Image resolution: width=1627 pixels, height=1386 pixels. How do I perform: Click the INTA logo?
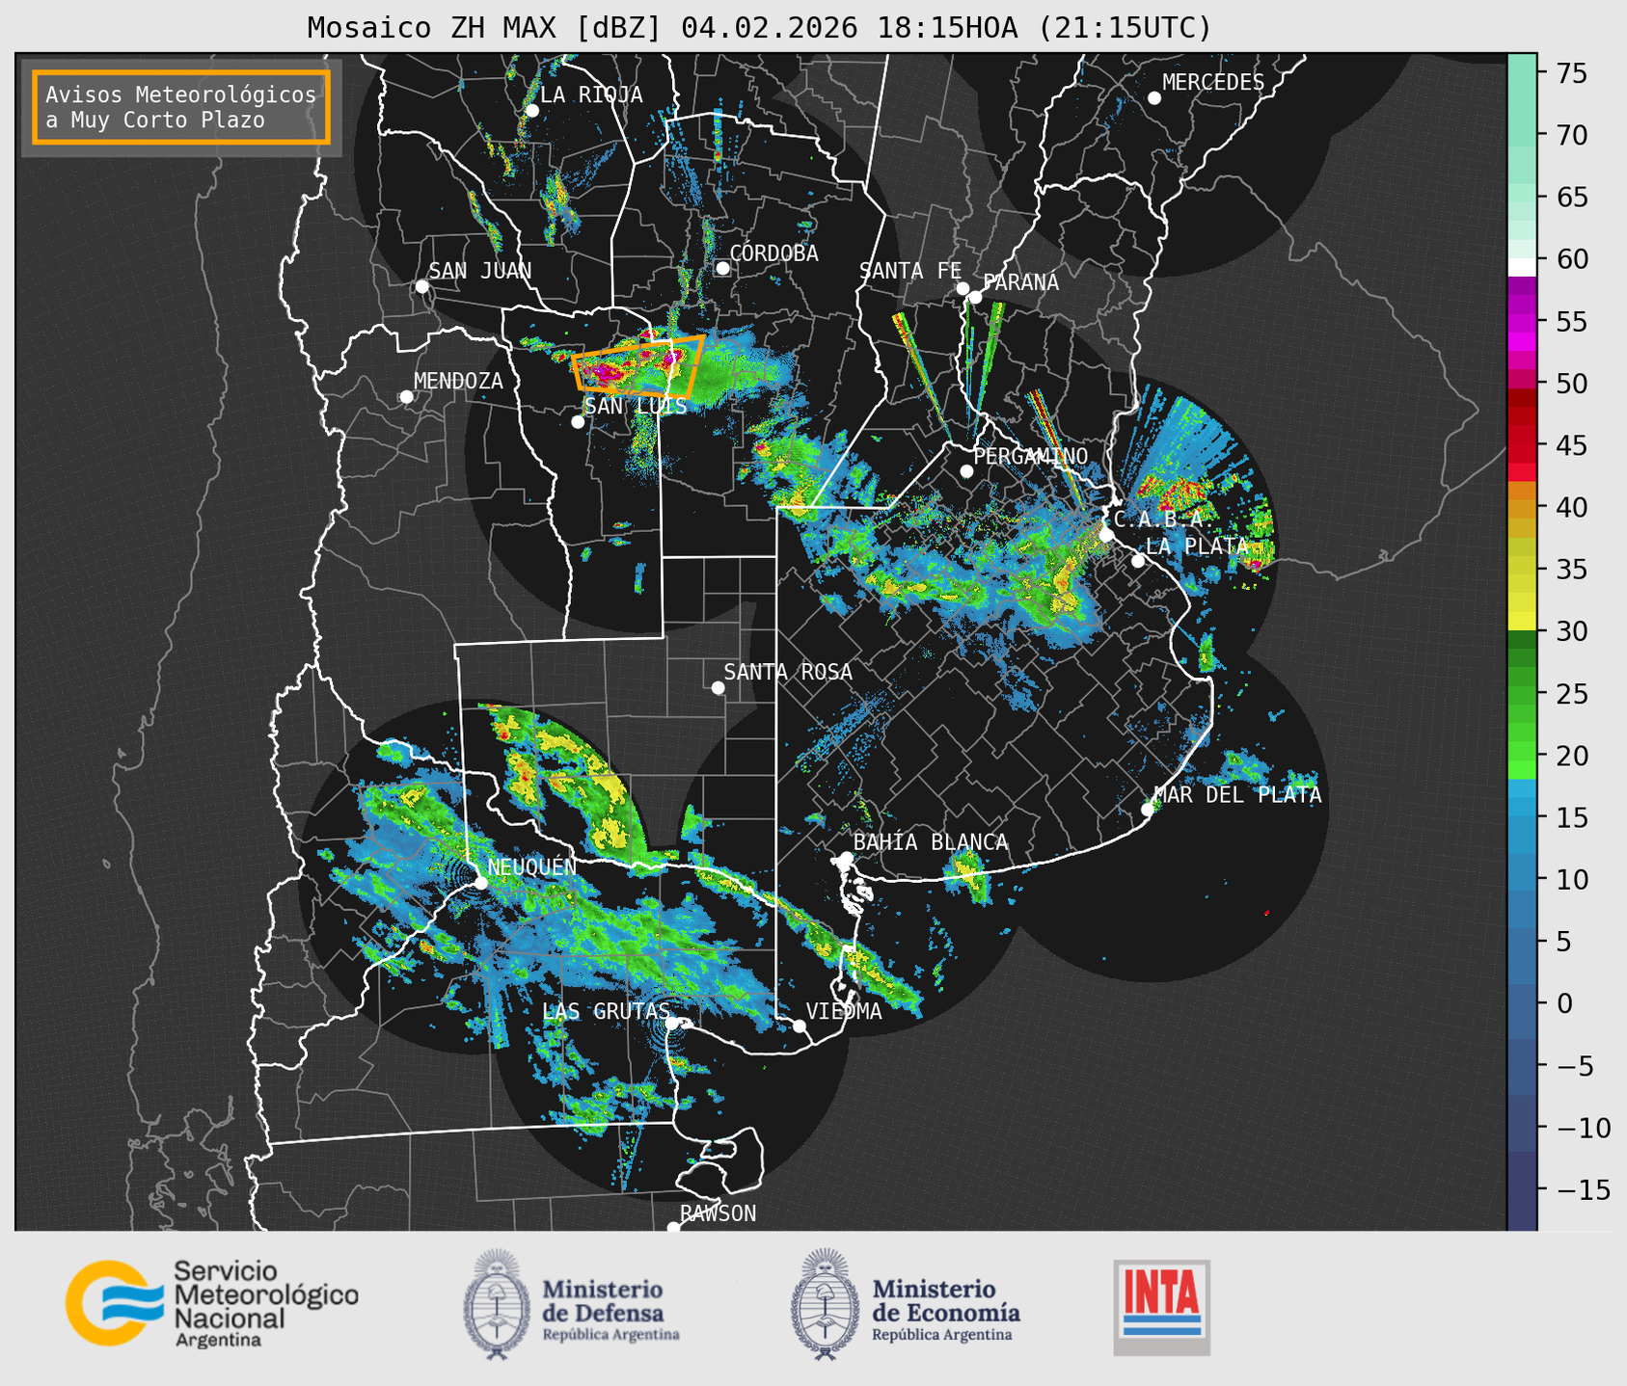(x=1162, y=1307)
